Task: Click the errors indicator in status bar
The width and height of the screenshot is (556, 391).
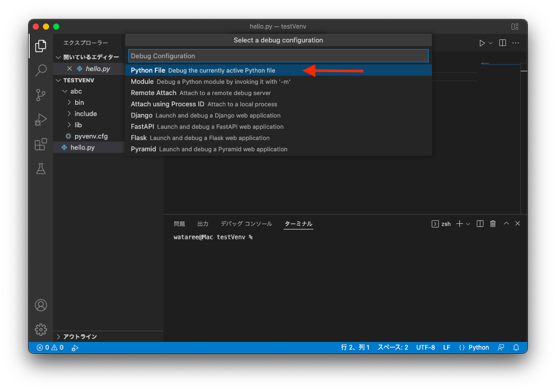Action: [43, 348]
